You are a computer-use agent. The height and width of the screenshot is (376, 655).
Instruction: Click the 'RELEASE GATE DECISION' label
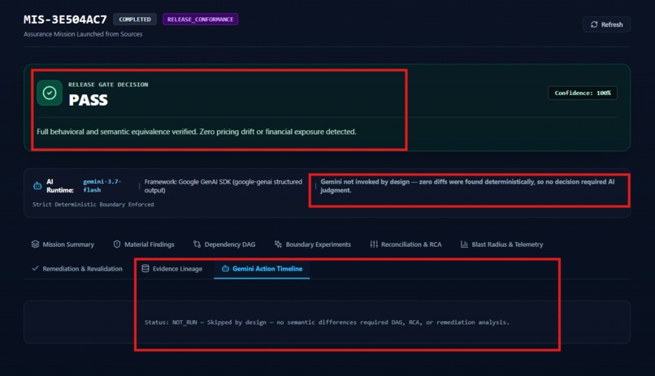tap(108, 84)
